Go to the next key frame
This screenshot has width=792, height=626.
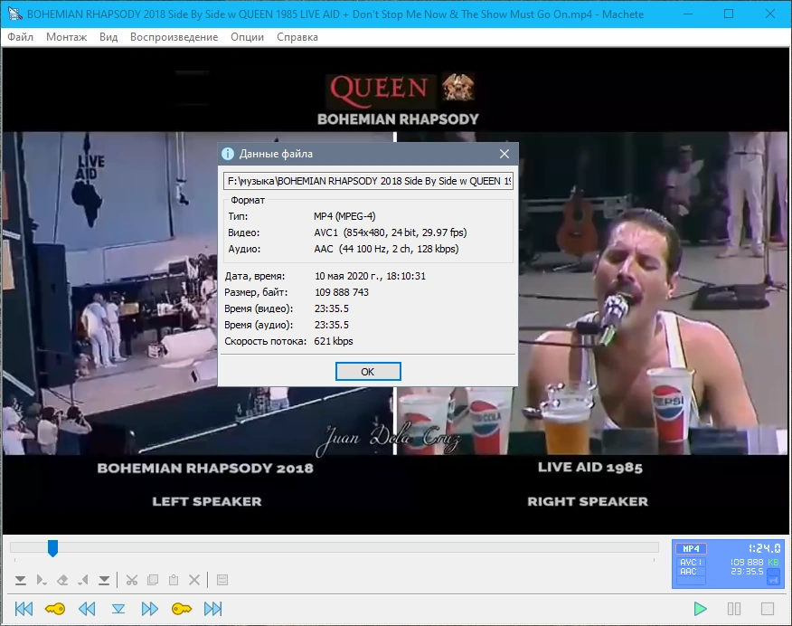[182, 609]
